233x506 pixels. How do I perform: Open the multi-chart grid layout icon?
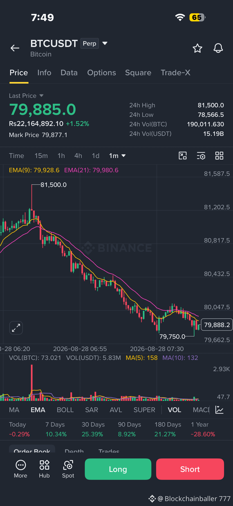pos(219,156)
